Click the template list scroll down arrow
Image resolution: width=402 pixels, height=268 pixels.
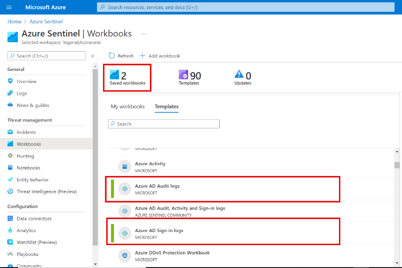pyautogui.click(x=397, y=263)
